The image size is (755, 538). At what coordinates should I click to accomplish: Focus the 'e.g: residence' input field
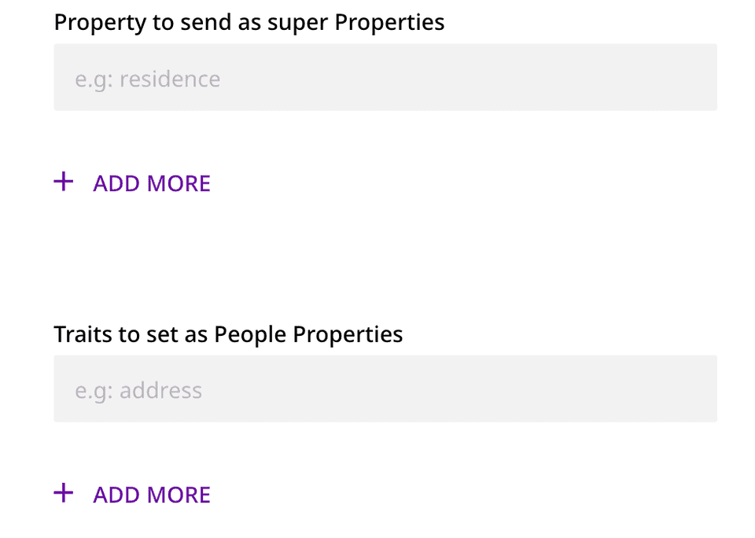click(385, 77)
